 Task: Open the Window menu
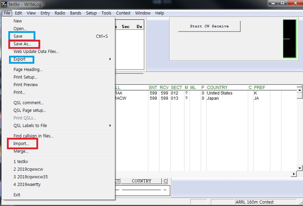143,13
